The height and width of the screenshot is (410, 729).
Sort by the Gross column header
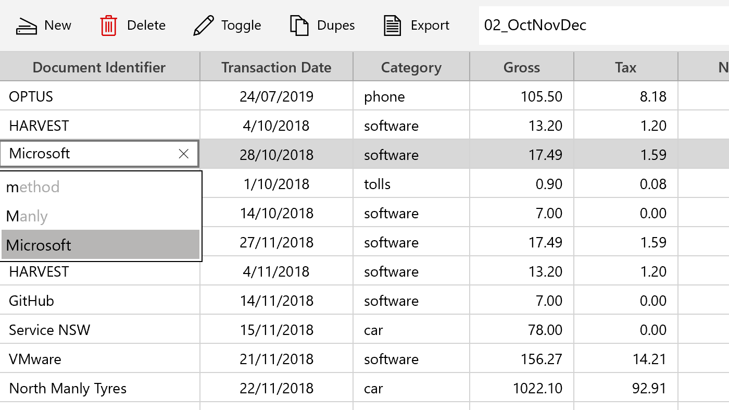tap(521, 67)
